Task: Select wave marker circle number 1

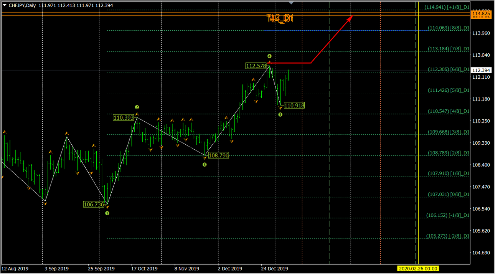Action: pyautogui.click(x=107, y=213)
